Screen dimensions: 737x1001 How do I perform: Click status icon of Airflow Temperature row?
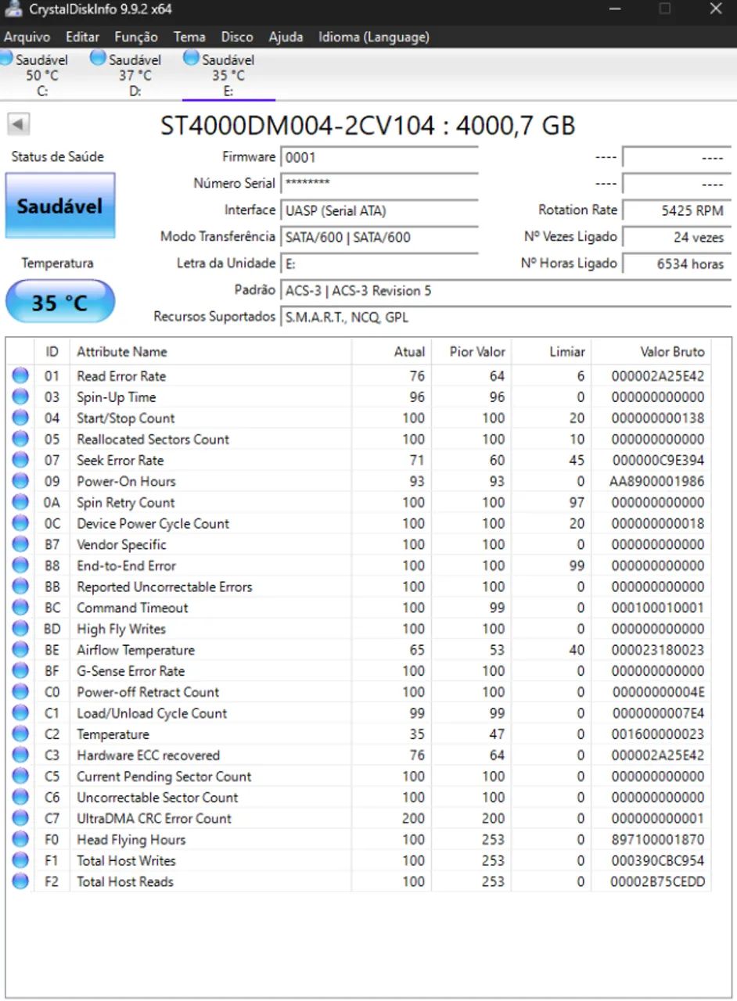pos(20,651)
